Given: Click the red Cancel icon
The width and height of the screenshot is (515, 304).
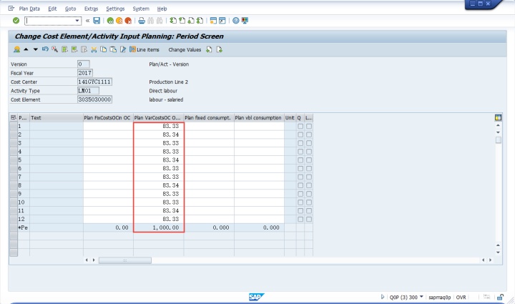Looking at the screenshot, I should tap(128, 21).
